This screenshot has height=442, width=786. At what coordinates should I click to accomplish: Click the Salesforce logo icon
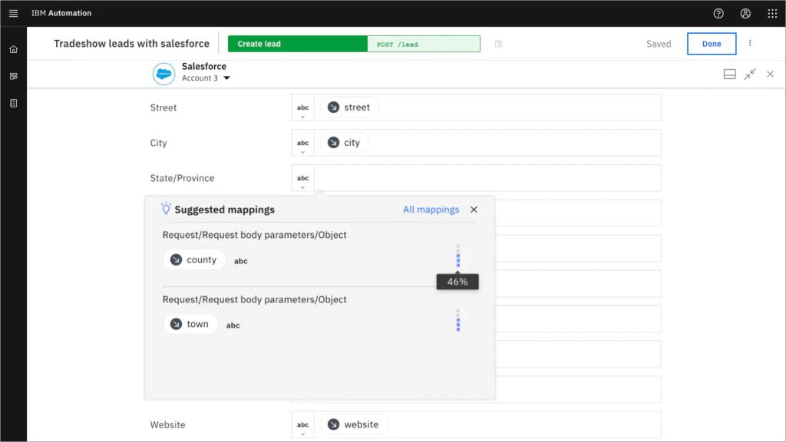[164, 74]
